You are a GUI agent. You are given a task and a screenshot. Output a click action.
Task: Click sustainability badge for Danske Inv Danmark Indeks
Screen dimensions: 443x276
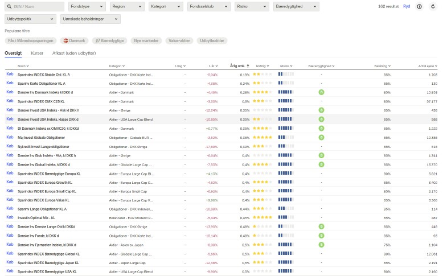pyautogui.click(x=321, y=92)
